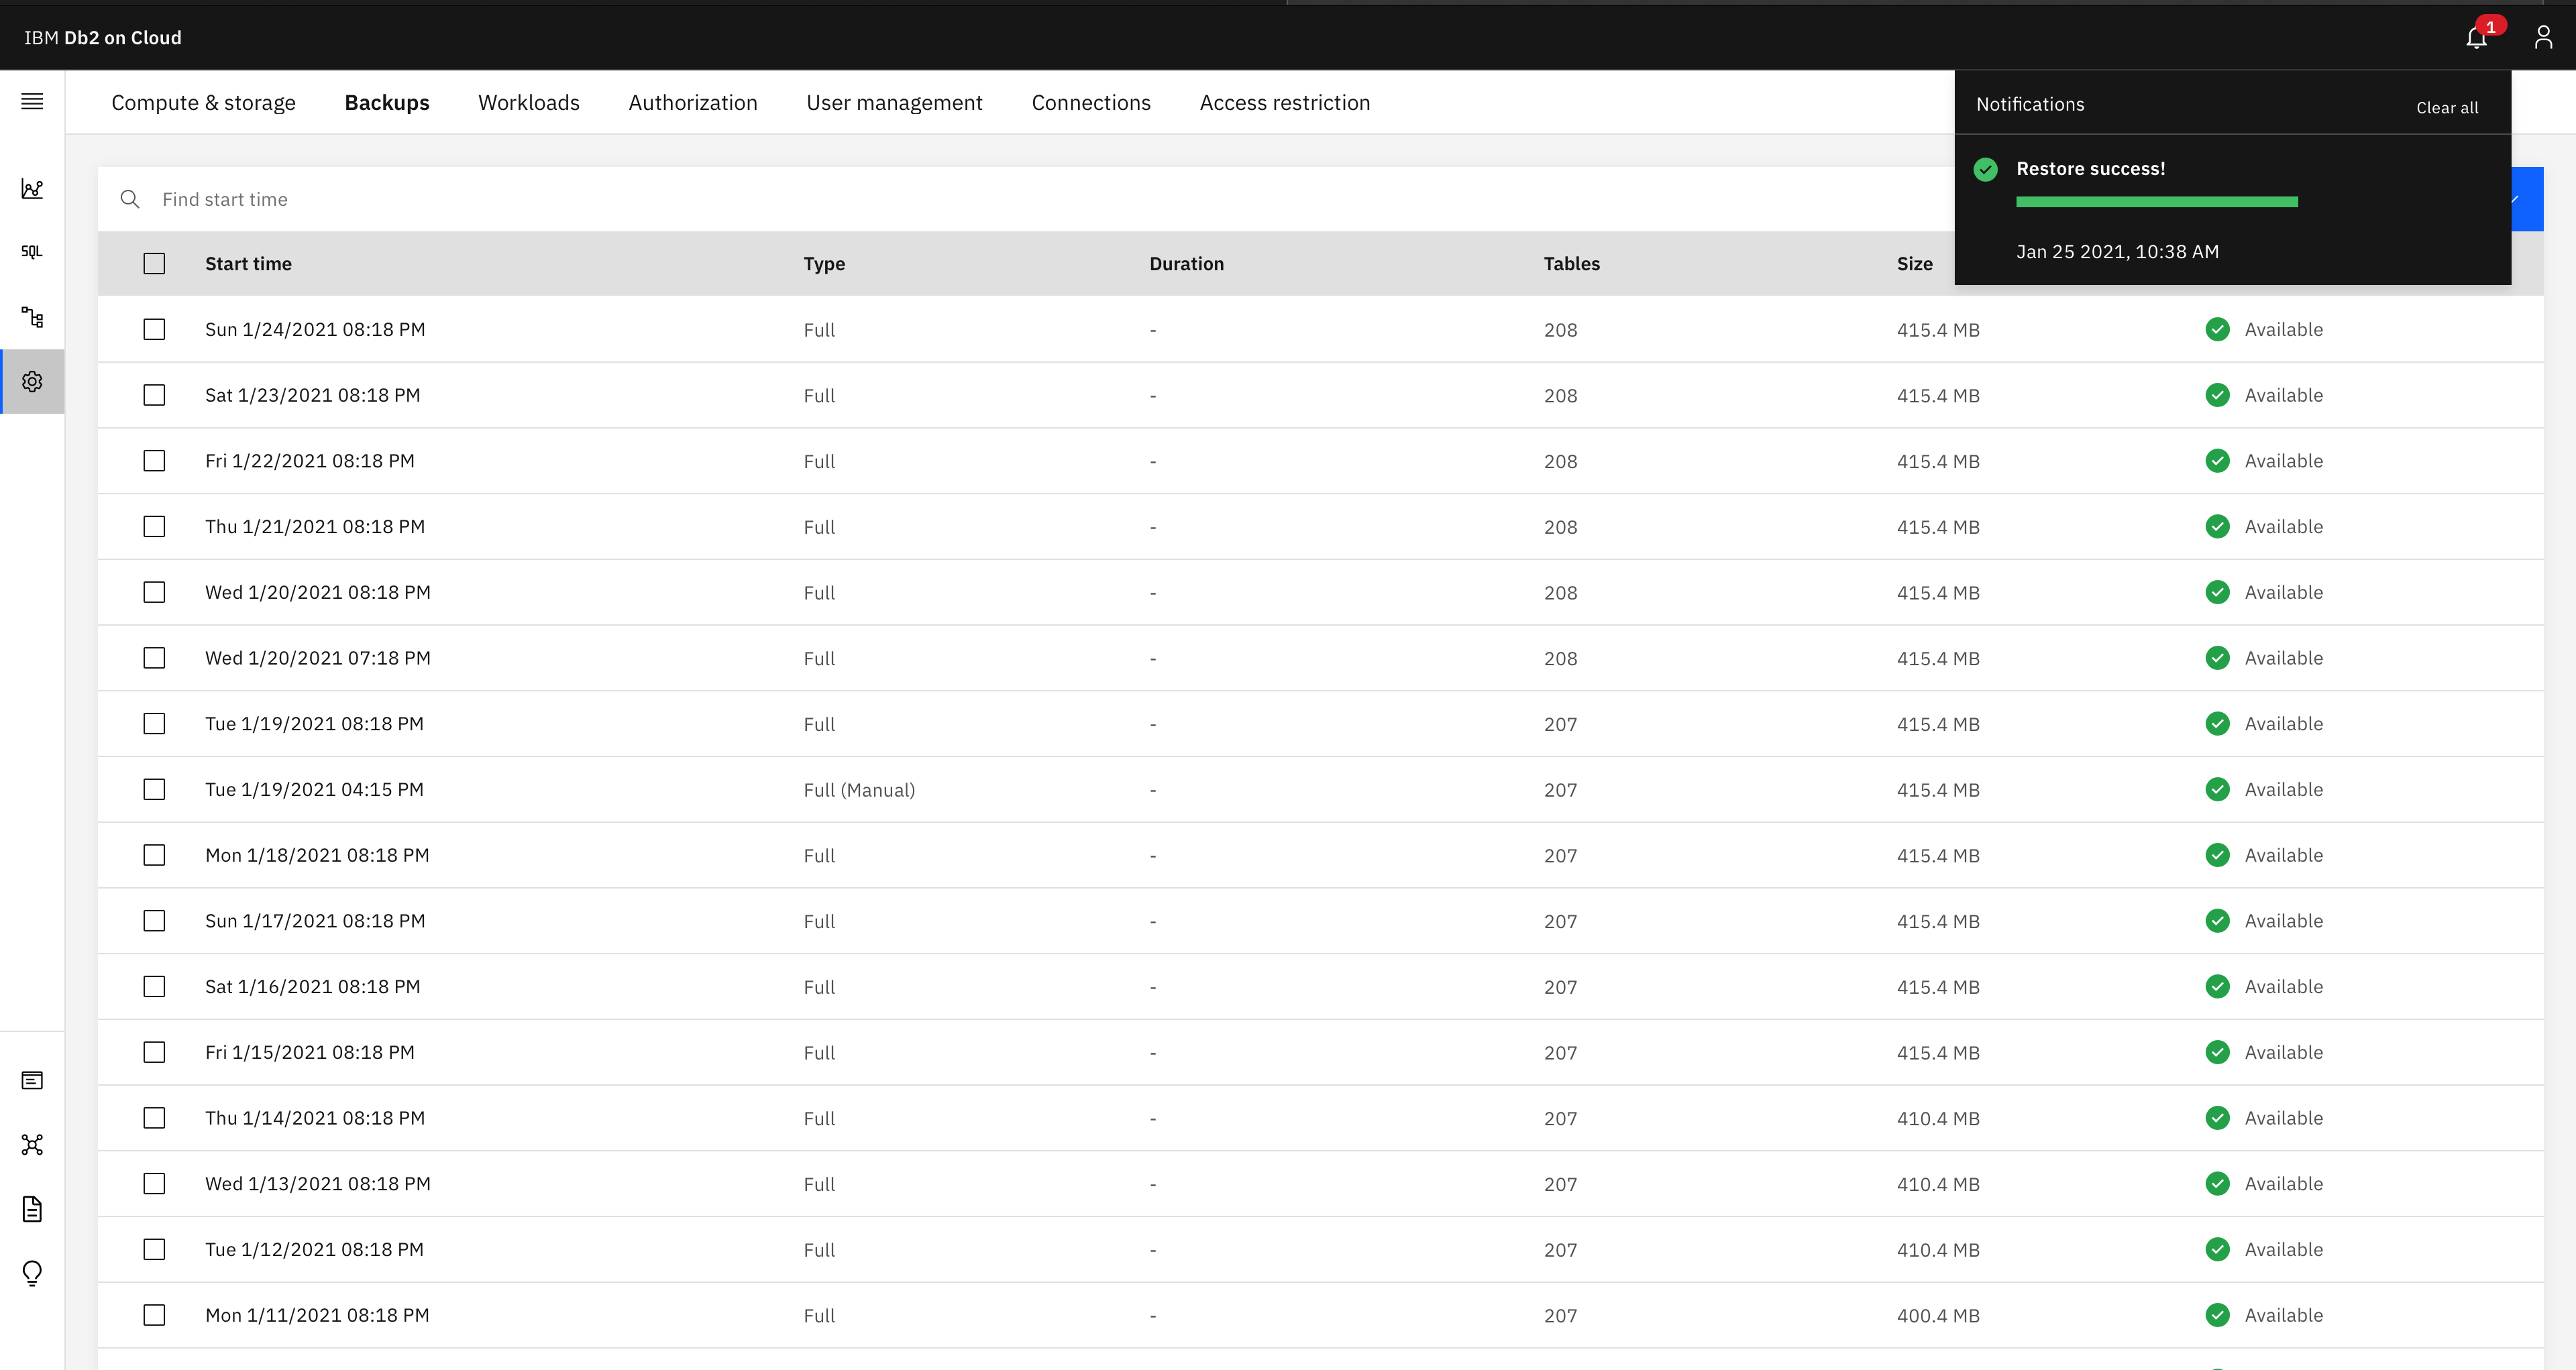Check the Full (Manual) backup row checkbox
2576x1370 pixels.
154,789
